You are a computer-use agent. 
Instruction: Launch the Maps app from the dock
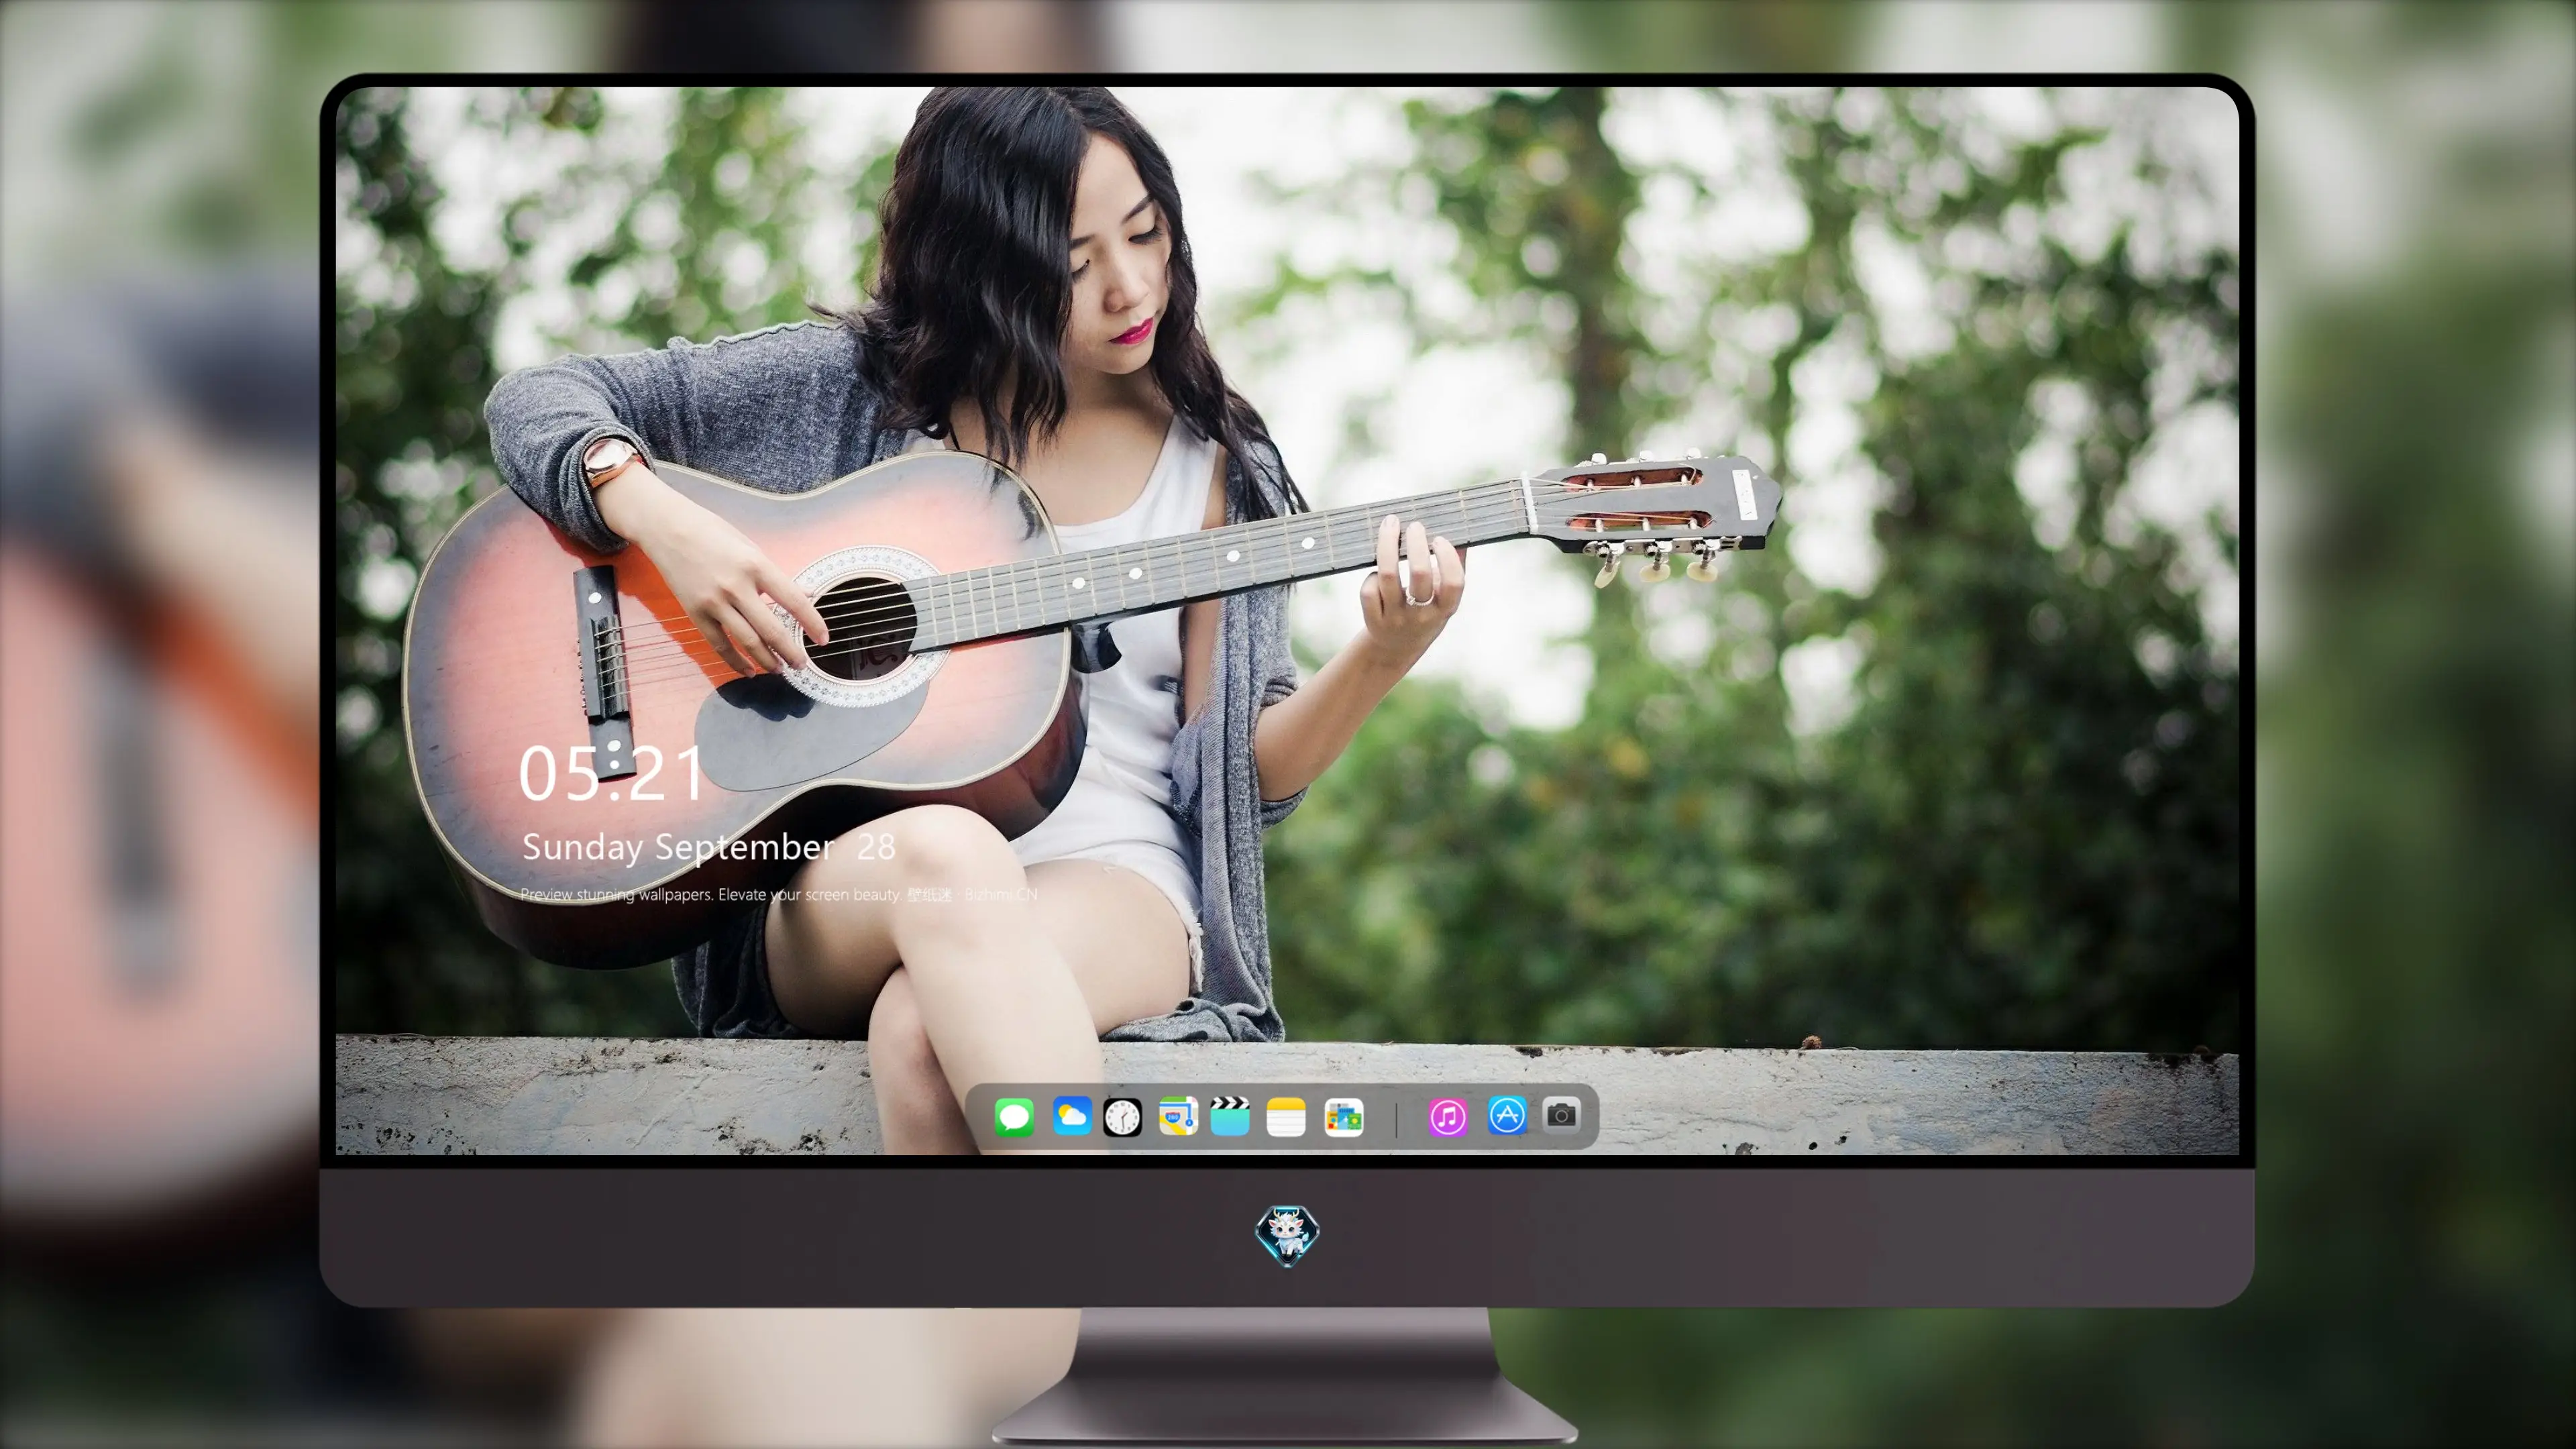1178,1117
